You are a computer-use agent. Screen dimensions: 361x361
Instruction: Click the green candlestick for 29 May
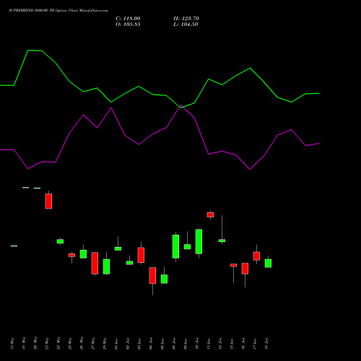pyautogui.click(x=106, y=266)
